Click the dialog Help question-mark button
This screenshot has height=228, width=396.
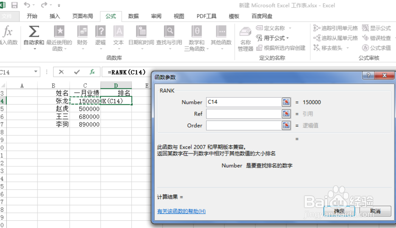(x=368, y=75)
